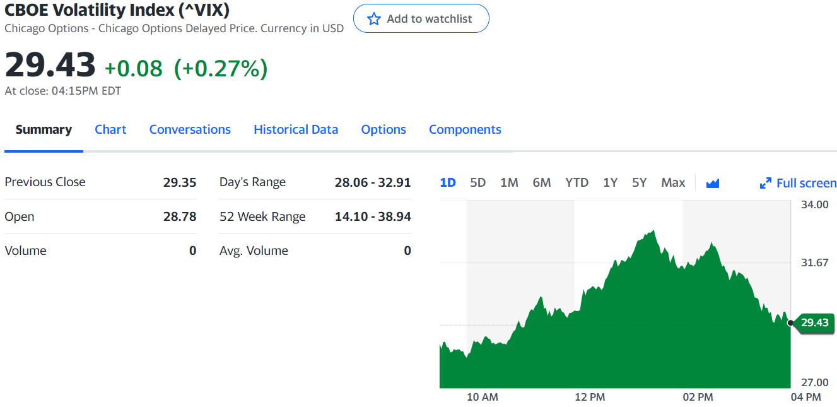Click the 52 Week Range label
The height and width of the screenshot is (407, 837).
(x=262, y=216)
